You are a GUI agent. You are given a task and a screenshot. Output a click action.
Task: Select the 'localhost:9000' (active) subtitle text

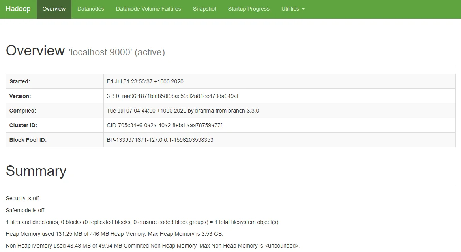tap(116, 52)
